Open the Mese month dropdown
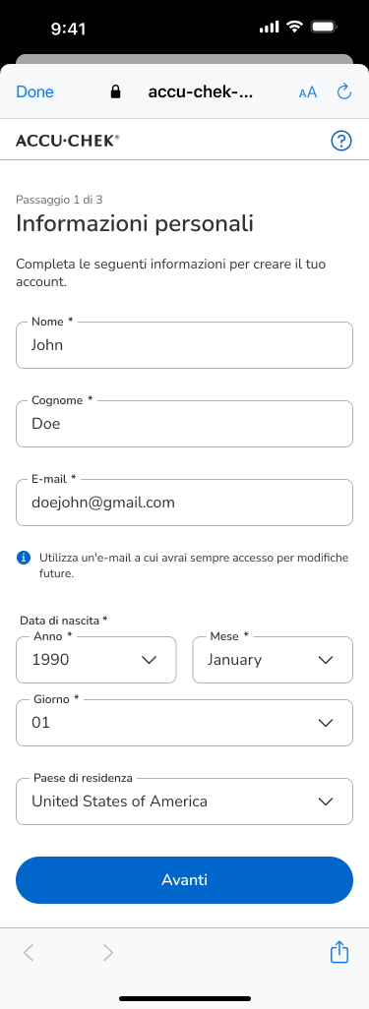 (x=273, y=660)
